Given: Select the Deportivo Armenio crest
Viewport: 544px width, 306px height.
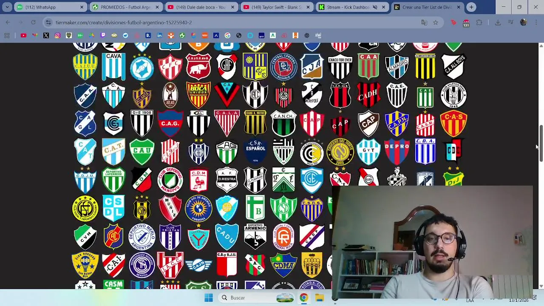Looking at the screenshot, I should click(255, 237).
